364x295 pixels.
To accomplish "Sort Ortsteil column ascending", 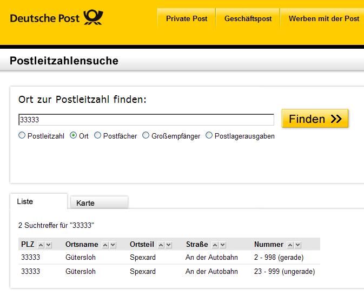I will [x=161, y=245].
